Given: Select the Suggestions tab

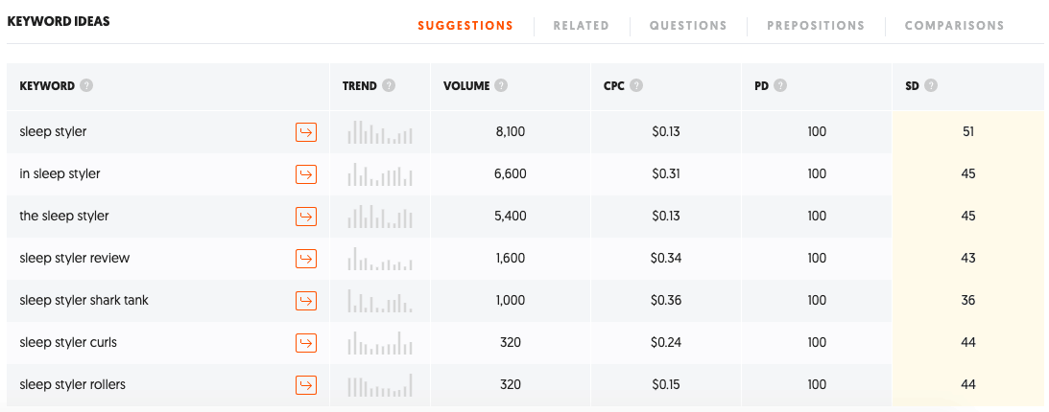Looking at the screenshot, I should pyautogui.click(x=465, y=26).
